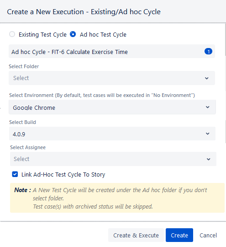Open the Select Assignee dropdown

click(113, 159)
